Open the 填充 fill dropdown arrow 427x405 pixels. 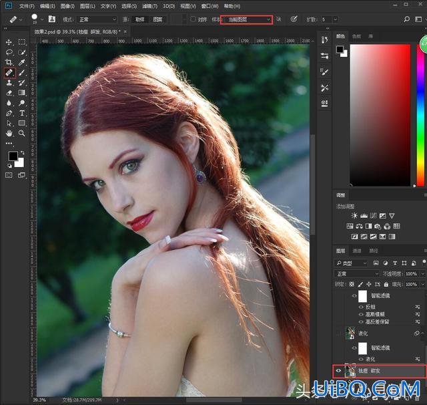point(422,284)
